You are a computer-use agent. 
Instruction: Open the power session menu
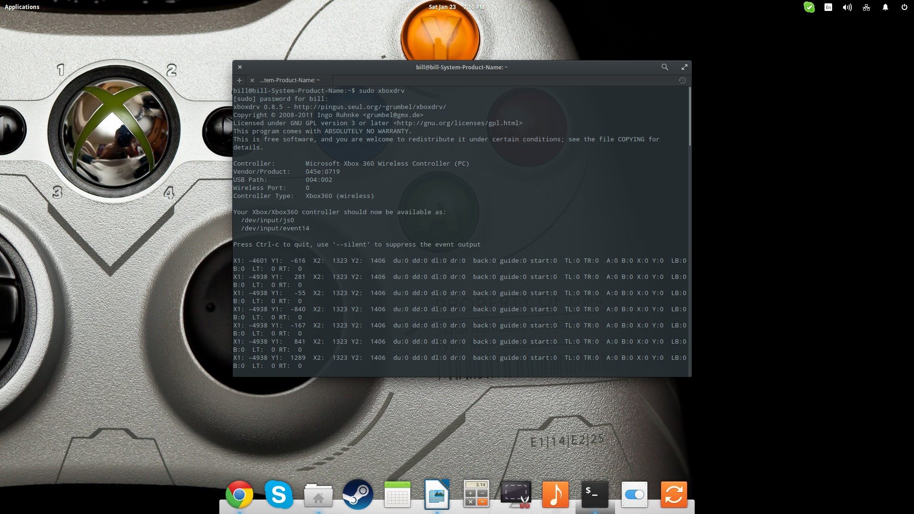pos(904,7)
